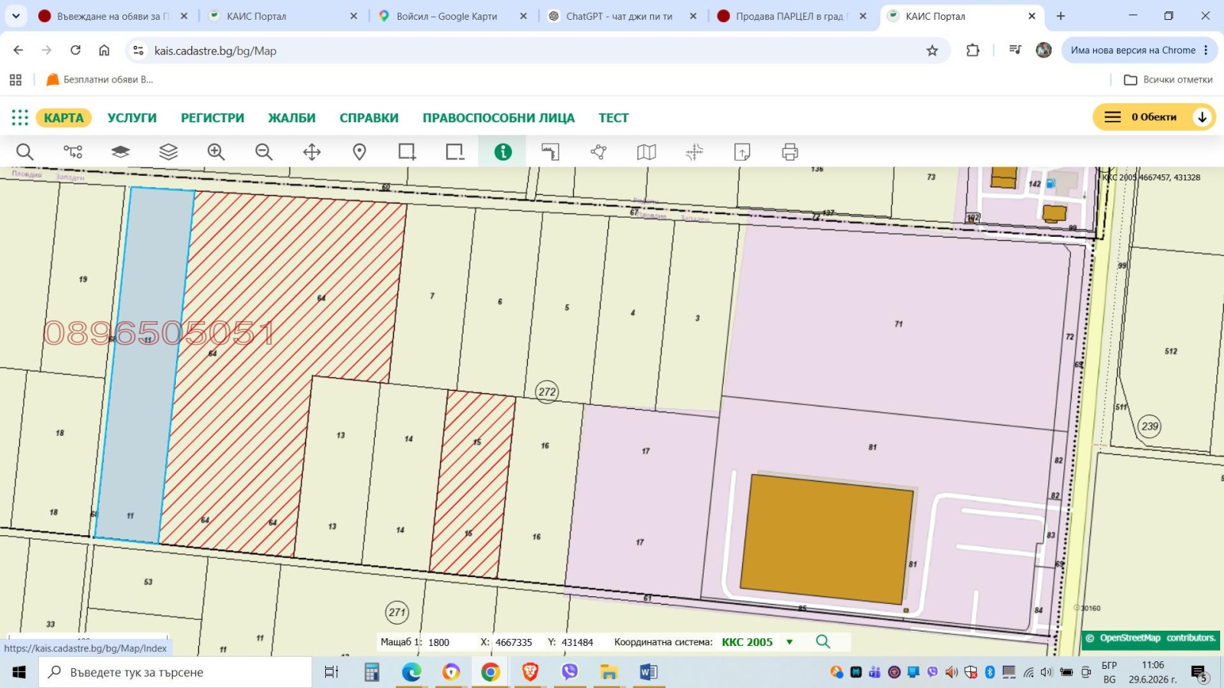Open the folded map icon tool
Image resolution: width=1224 pixels, height=688 pixels.
[x=646, y=152]
